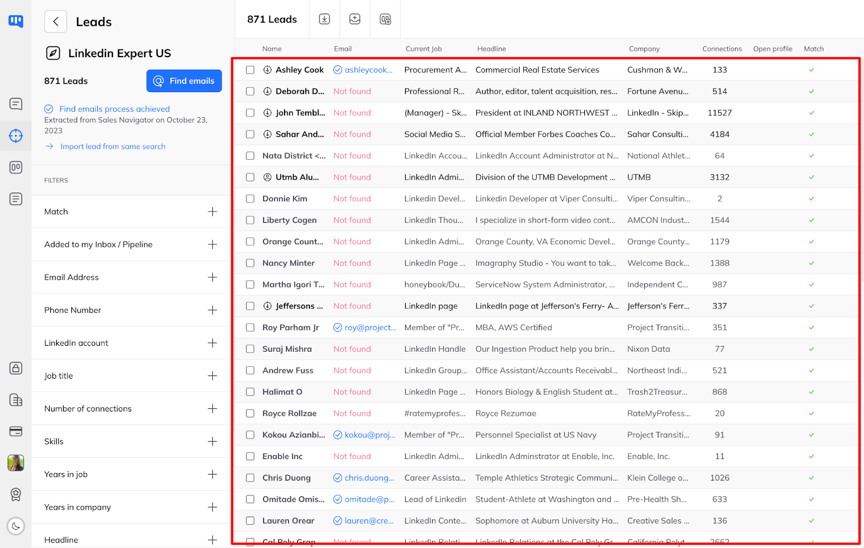
Task: Open the chat messages sidebar icon
Action: pos(16,104)
